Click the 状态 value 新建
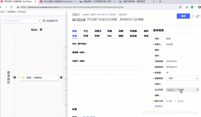201x117 pixels. tap(168, 39)
